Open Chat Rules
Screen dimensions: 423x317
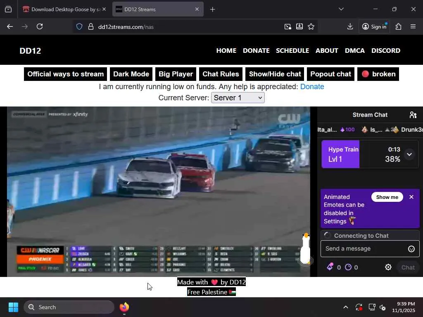[x=221, y=74]
